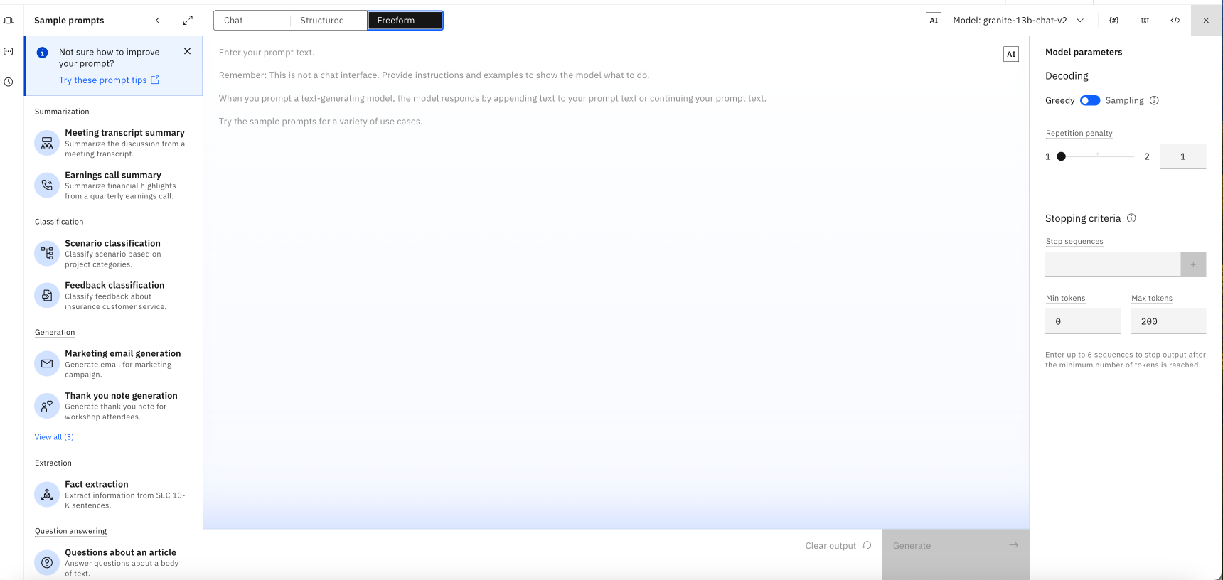Screen dimensions: 1223x580
Task: Open Try these prompt tips link
Action: pyautogui.click(x=110, y=80)
